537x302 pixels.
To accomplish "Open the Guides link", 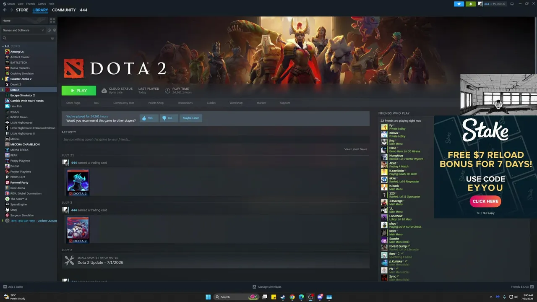I will (x=211, y=103).
